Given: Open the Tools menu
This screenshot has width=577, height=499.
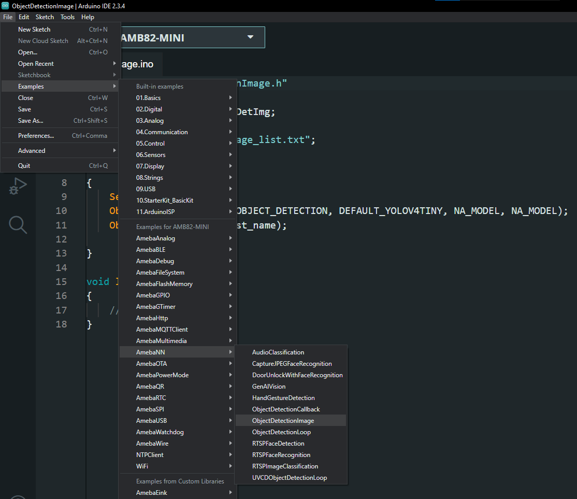Looking at the screenshot, I should 67,17.
